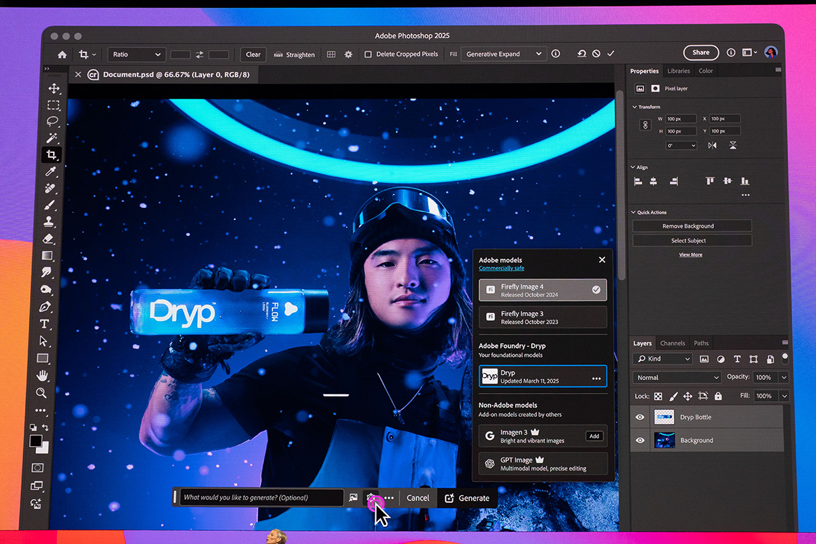The image size is (816, 544).
Task: Switch to the Channels tab
Action: pyautogui.click(x=673, y=343)
